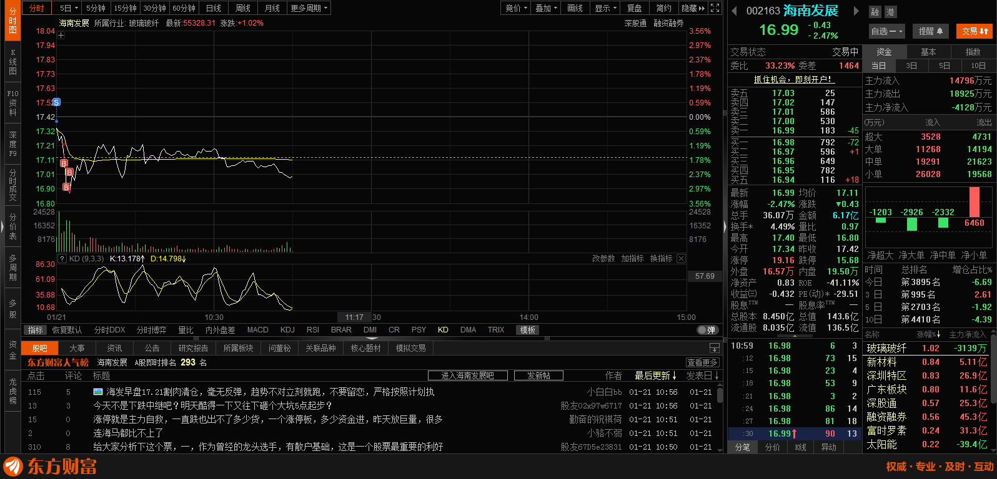Close the KD indicator sub-panel

[681, 258]
